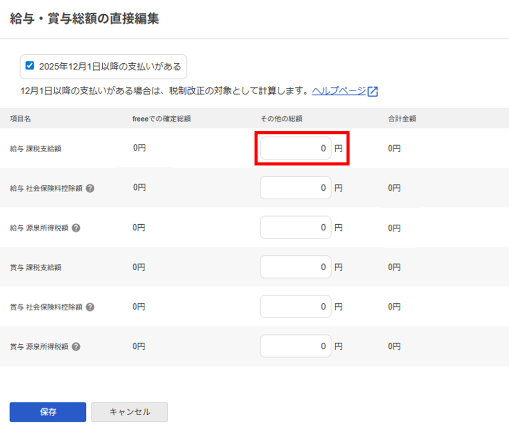This screenshot has width=509, height=429.
Task: Click help icon beside 給与 社会保険料控除額
Action: (x=90, y=188)
